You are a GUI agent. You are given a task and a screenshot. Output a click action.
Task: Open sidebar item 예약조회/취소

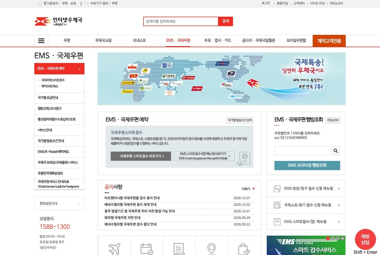50,86
